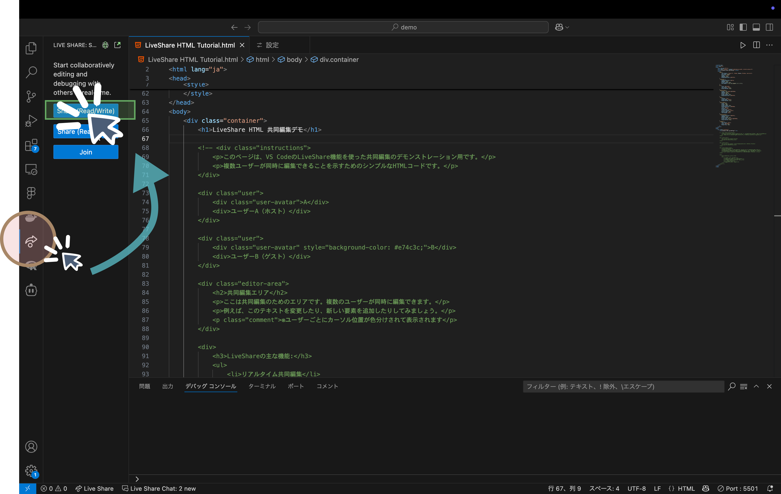Image resolution: width=781 pixels, height=494 pixels.
Task: Open Live Share Chat: 2 new
Action: [x=159, y=488]
